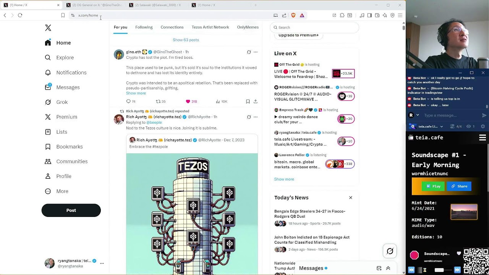Expand the teia.cafe Li... stream dropdown
The height and width of the screenshot is (275, 489).
click(442, 126)
